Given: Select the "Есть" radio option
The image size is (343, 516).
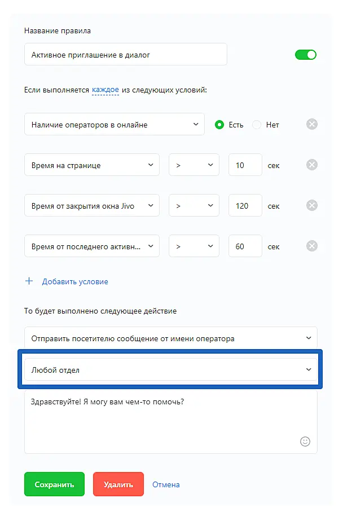Looking at the screenshot, I should point(220,125).
